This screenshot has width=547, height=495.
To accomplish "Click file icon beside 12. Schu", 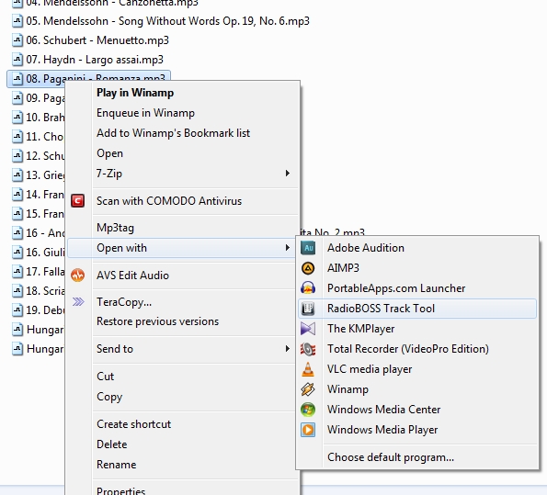I will (x=17, y=156).
